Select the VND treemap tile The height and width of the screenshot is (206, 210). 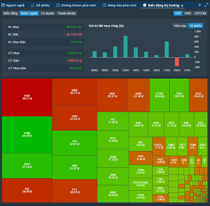click(x=75, y=118)
